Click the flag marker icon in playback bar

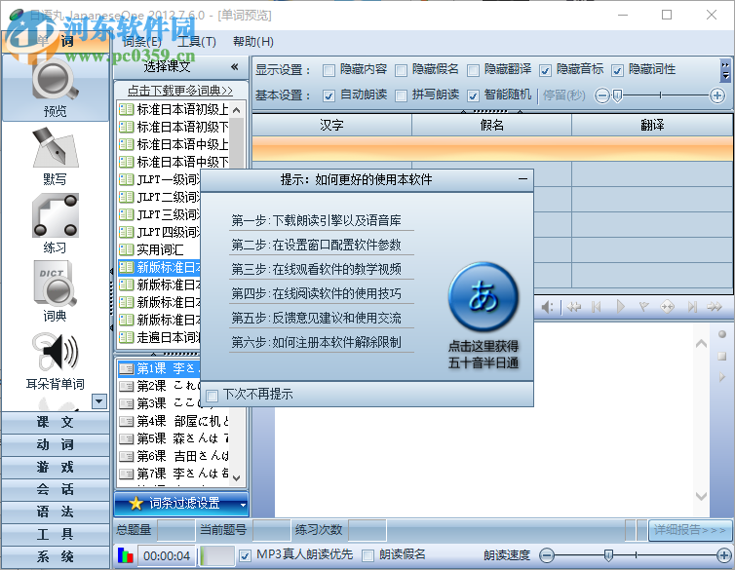coord(644,307)
